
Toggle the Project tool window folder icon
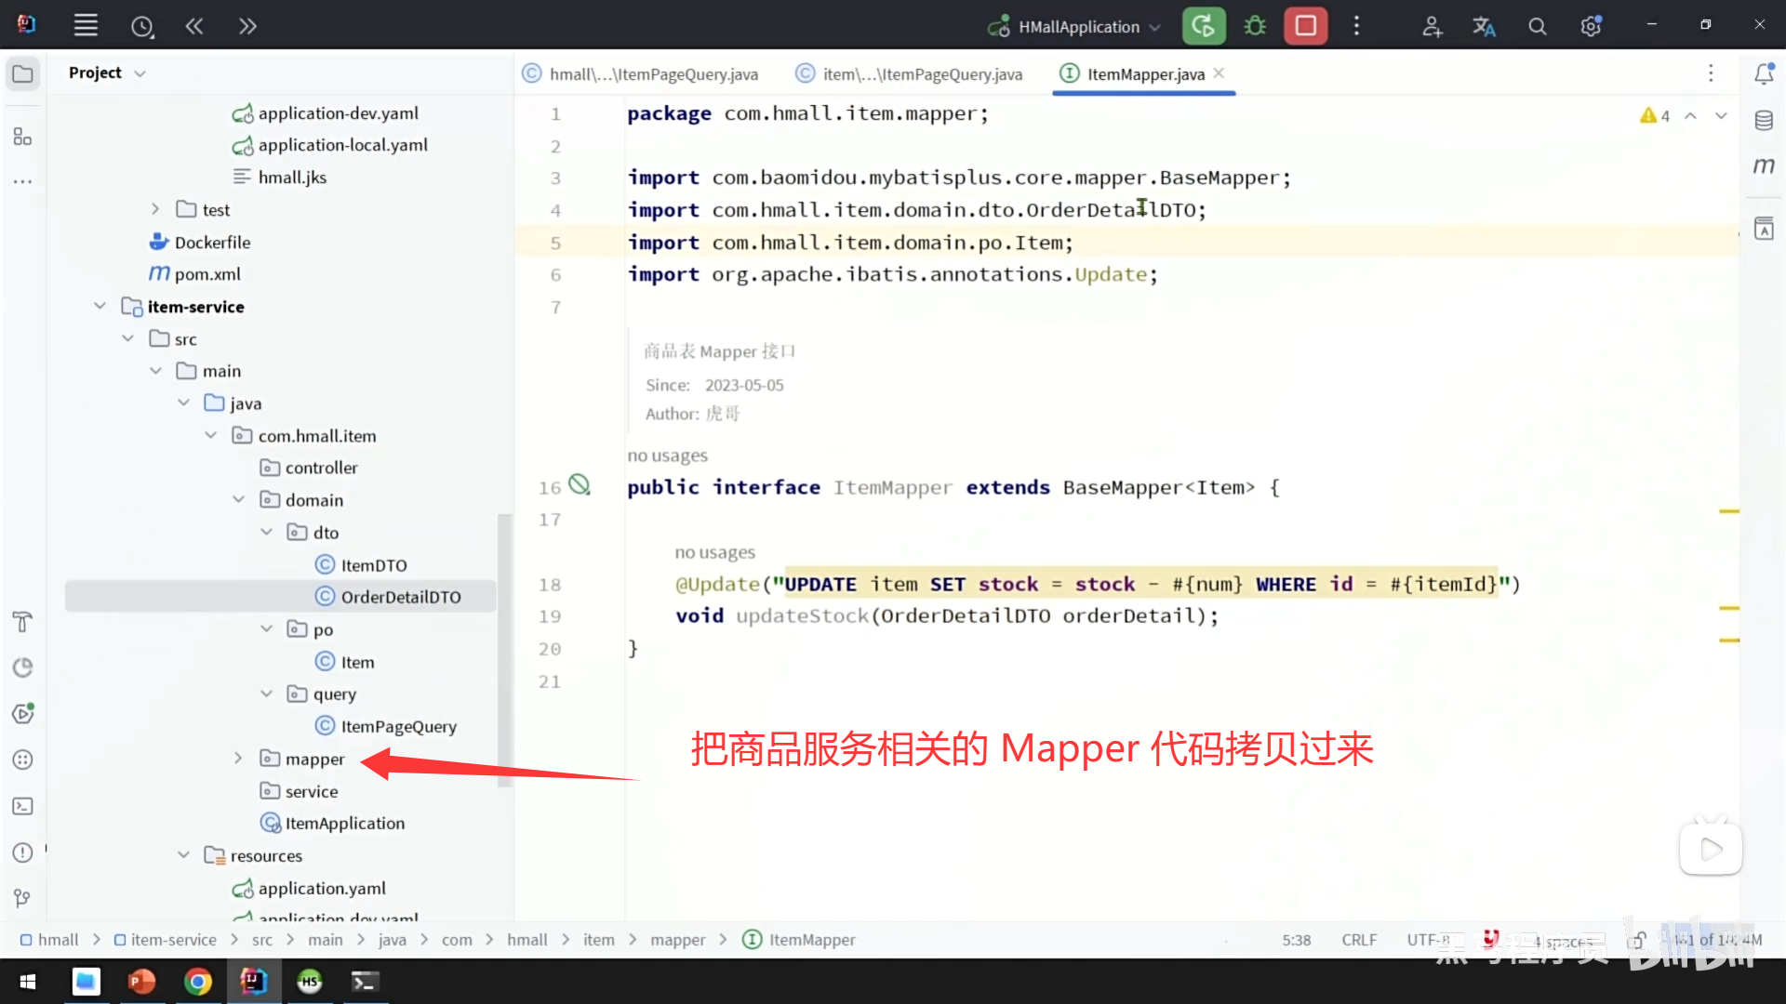[22, 73]
